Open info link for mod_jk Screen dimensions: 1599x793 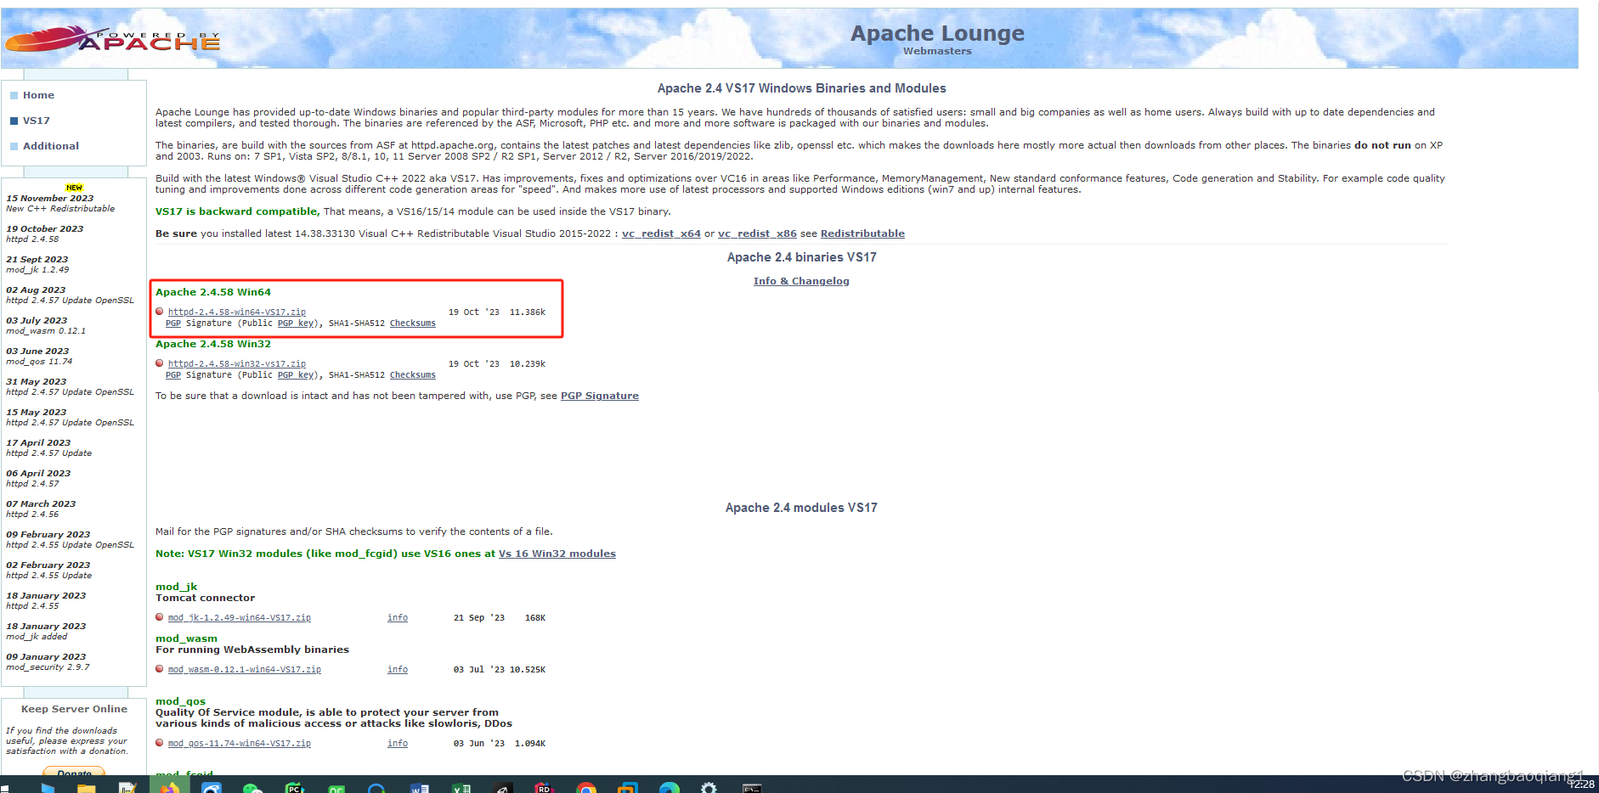pyautogui.click(x=398, y=618)
